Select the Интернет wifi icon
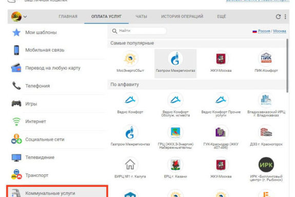This screenshot has width=295, height=197. tap(16, 122)
